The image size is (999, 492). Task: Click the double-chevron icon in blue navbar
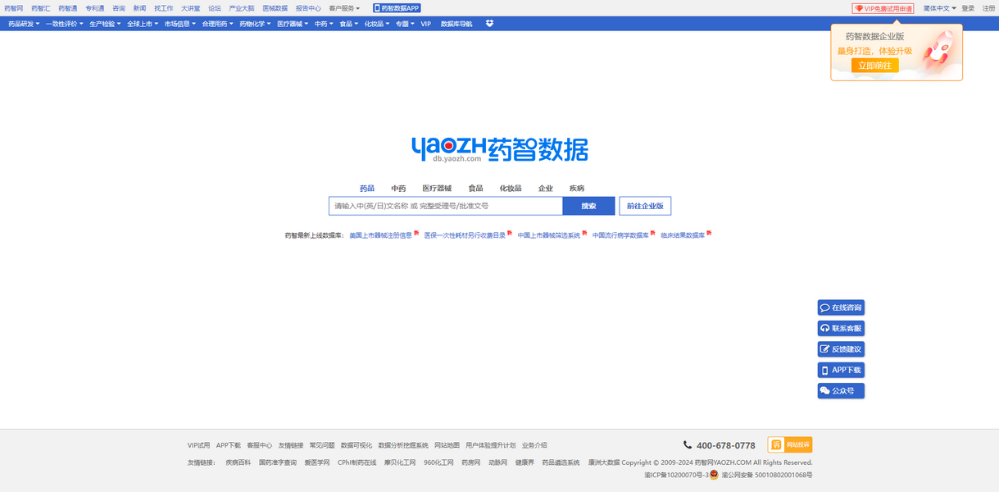[489, 24]
